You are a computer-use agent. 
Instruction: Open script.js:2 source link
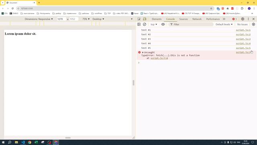tap(243, 34)
